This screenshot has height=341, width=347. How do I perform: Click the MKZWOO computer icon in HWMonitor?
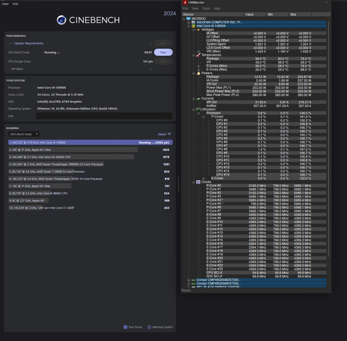[188, 19]
